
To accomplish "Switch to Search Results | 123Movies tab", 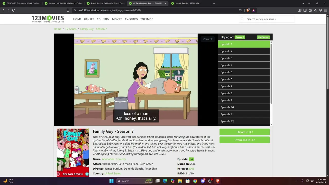I will (x=190, y=3).
